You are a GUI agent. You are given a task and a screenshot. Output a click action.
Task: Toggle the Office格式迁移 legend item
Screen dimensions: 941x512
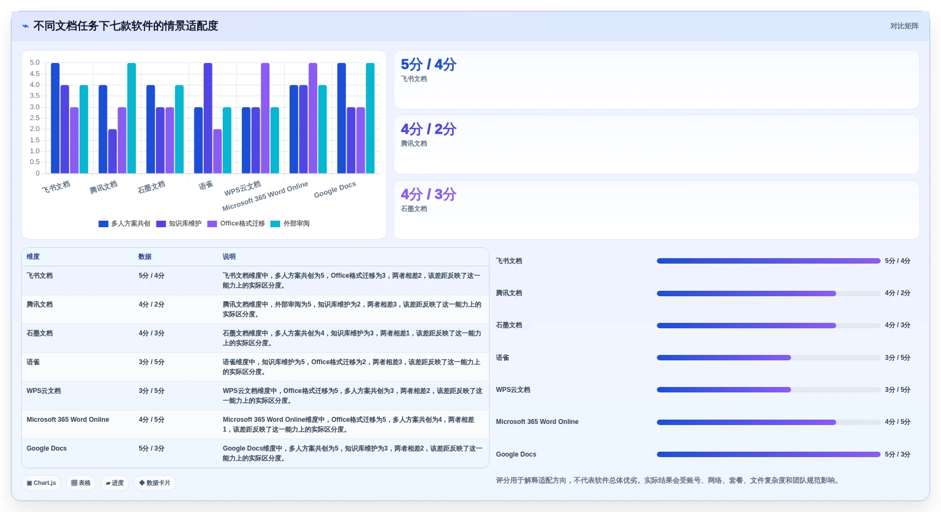236,223
